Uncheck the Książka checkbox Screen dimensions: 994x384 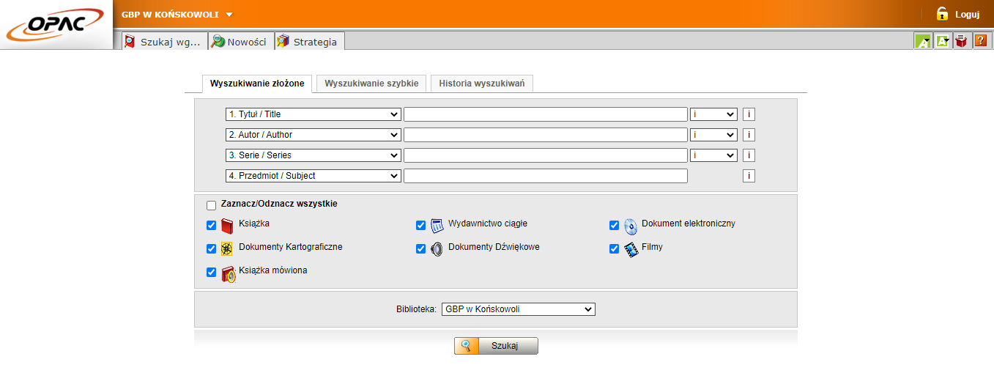[x=212, y=225]
